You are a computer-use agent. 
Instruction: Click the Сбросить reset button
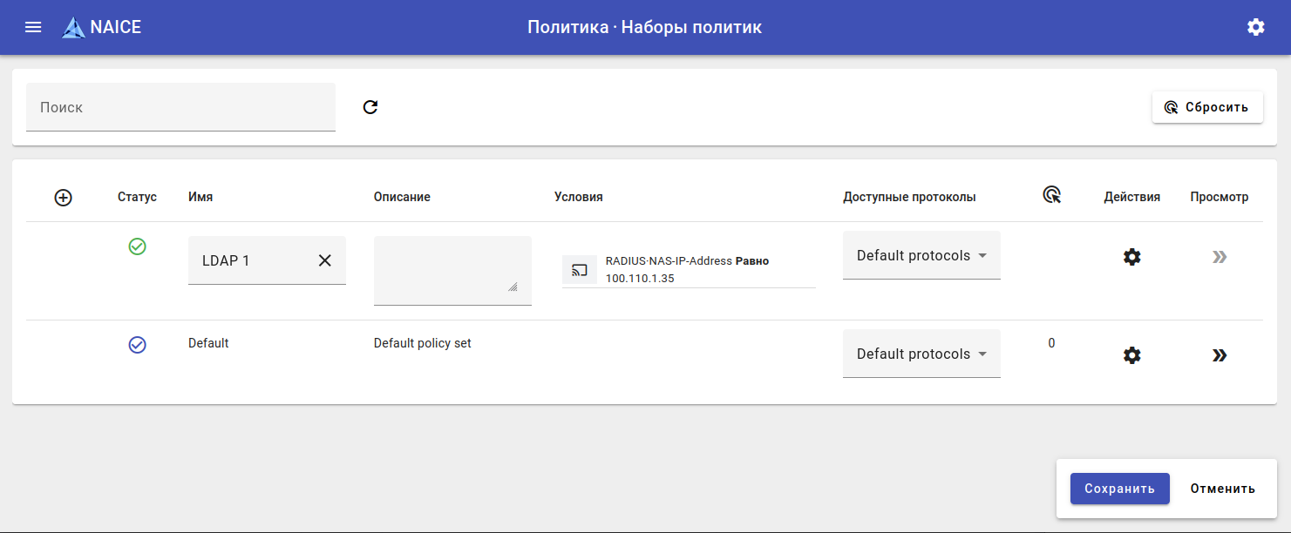point(1207,107)
